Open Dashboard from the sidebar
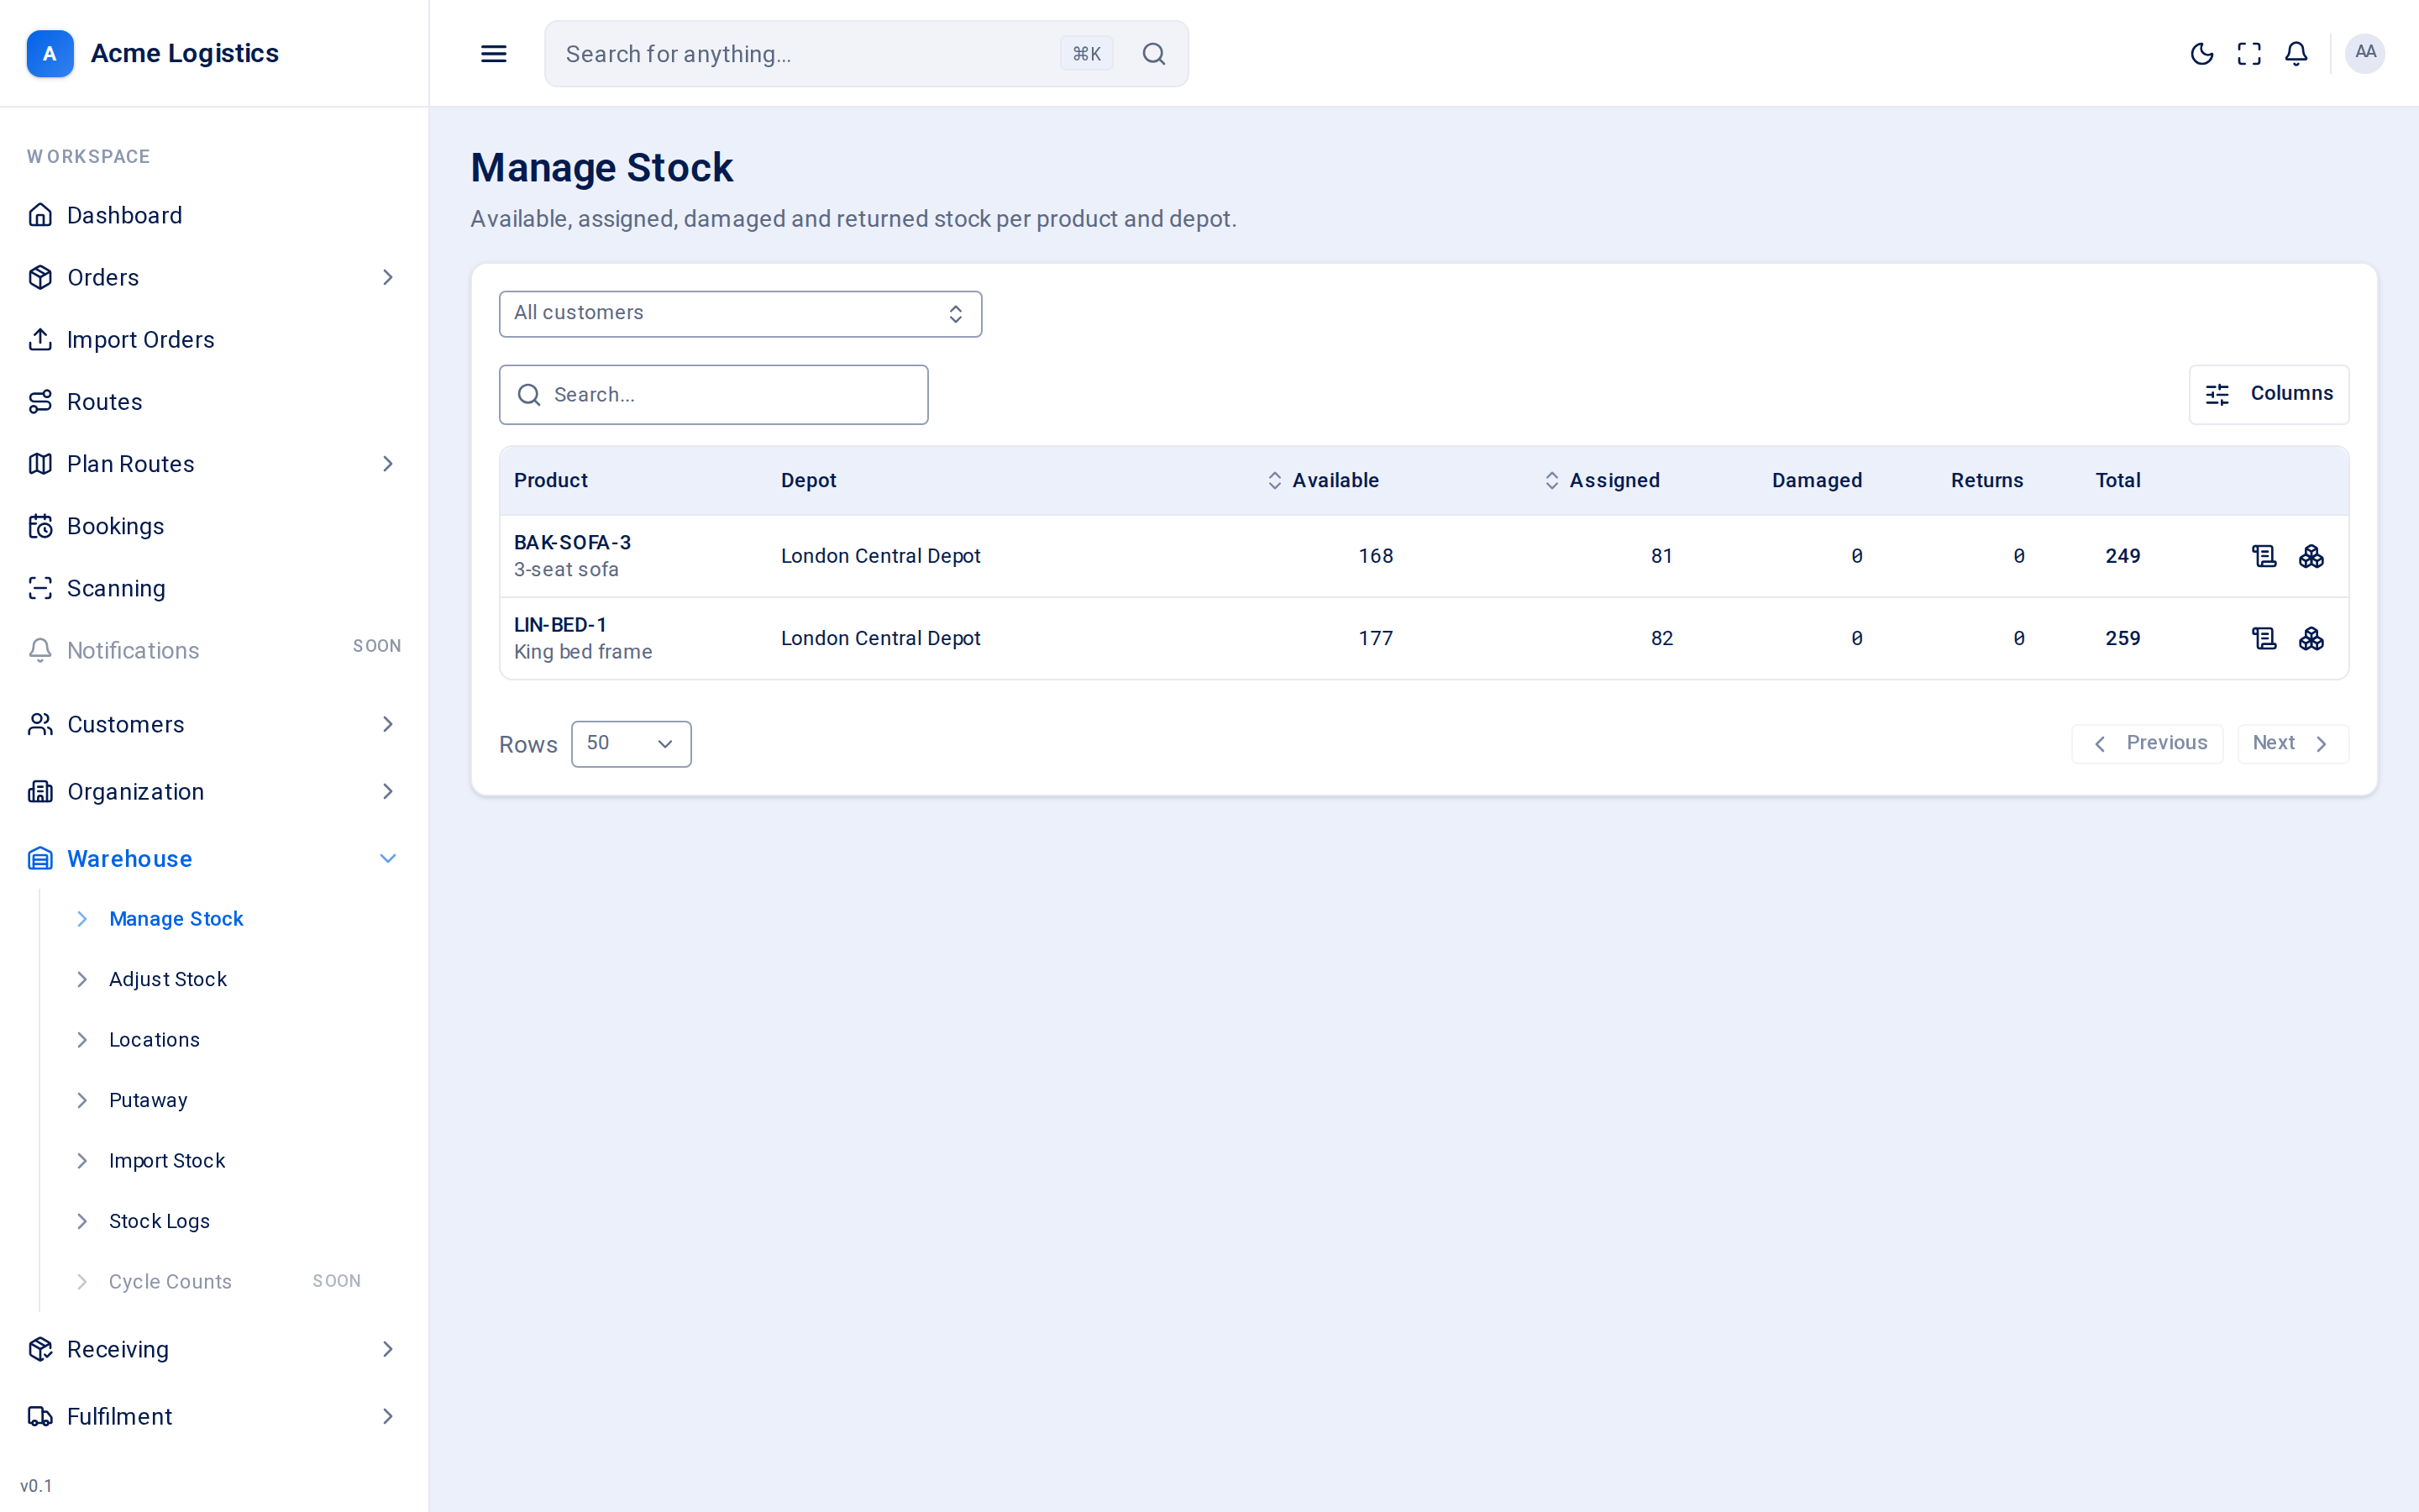 (214, 215)
